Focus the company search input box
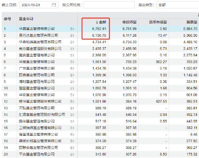The width and height of the screenshot is (199, 158). coord(109,5)
